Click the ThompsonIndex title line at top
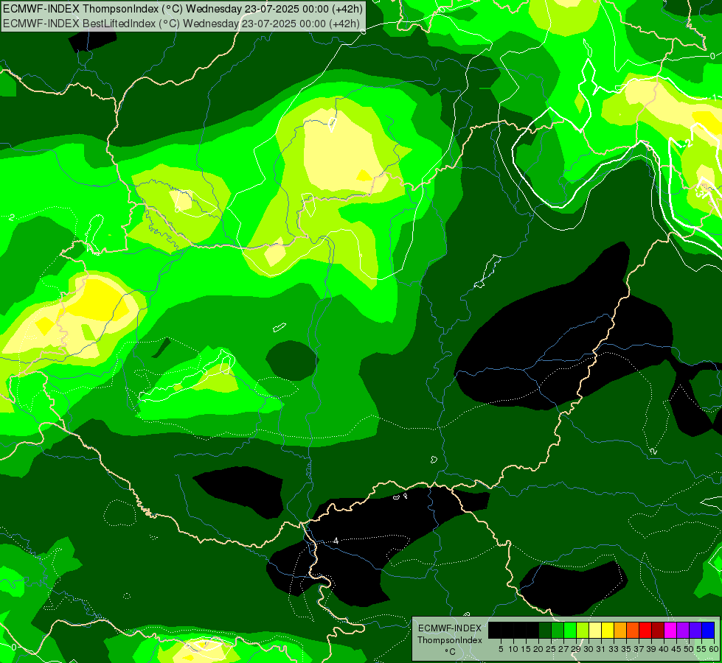 coord(183,9)
